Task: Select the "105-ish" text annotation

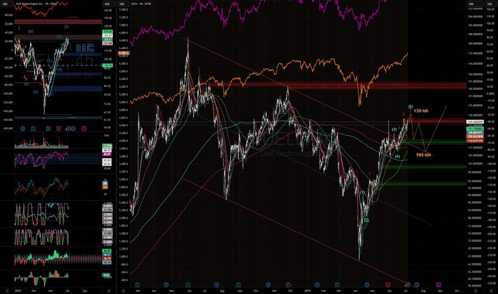Action: tap(423, 155)
